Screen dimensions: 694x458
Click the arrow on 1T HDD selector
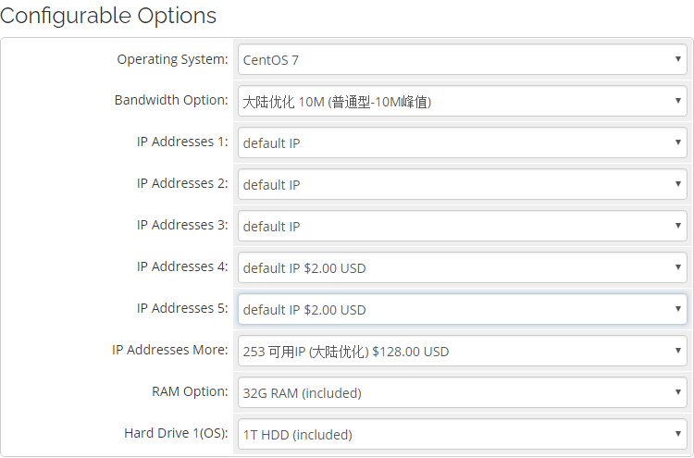[678, 434]
